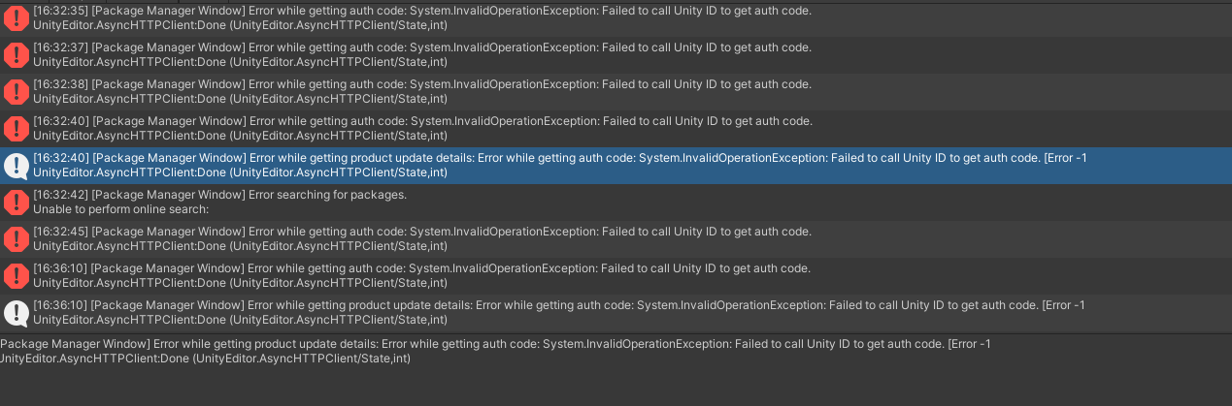Click the error icon for the 16:32:38 log
The height and width of the screenshot is (406, 1232).
[16, 92]
